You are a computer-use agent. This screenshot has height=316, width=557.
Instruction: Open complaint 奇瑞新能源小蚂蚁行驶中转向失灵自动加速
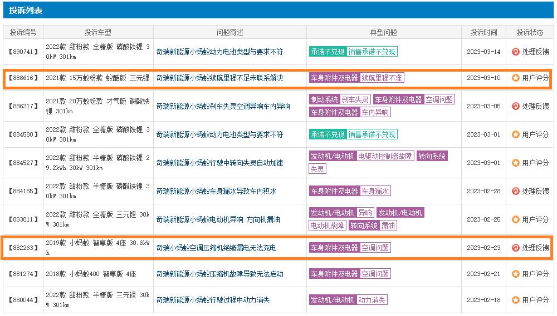click(220, 163)
